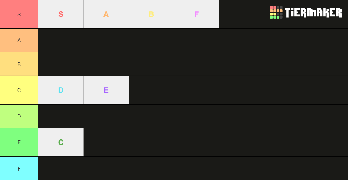Click the cyan F tier label swatch

click(19, 168)
